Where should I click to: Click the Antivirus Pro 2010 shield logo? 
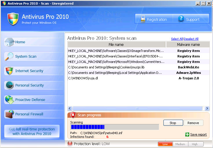click(13, 19)
